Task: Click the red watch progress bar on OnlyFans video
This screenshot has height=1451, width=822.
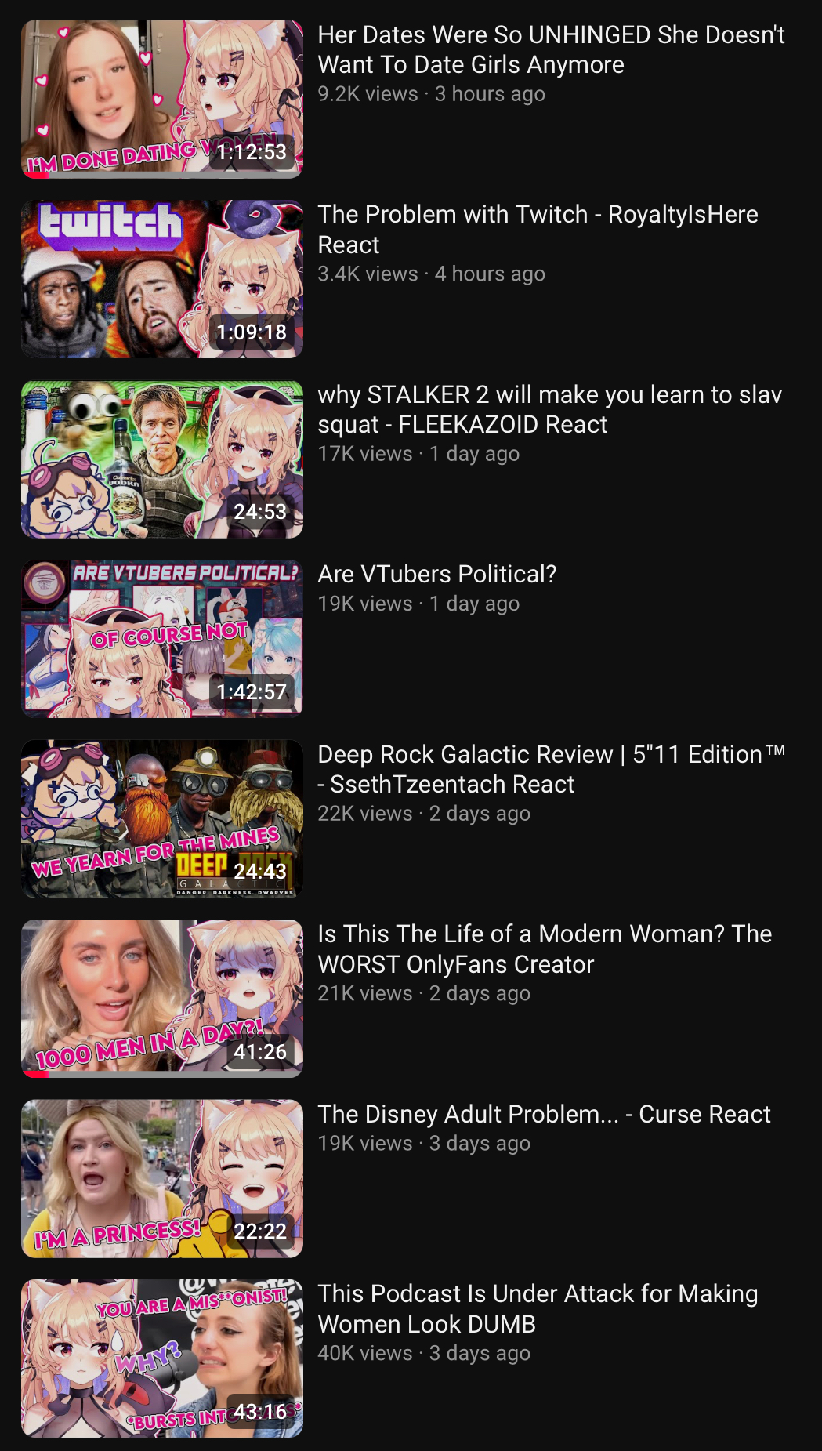Action: coord(36,1075)
